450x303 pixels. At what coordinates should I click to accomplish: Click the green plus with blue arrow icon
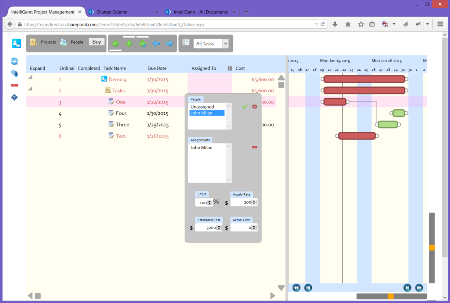(x=143, y=44)
